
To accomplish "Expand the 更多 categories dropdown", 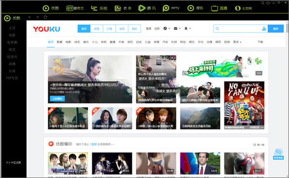I will click(237, 42).
